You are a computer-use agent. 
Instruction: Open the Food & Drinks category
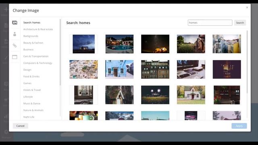pyautogui.click(x=31, y=77)
